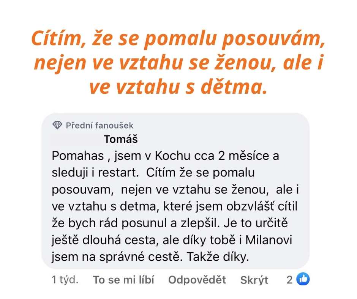
Task: Click the comment line starting ještě dlouhá cesta
Action: (x=172, y=240)
